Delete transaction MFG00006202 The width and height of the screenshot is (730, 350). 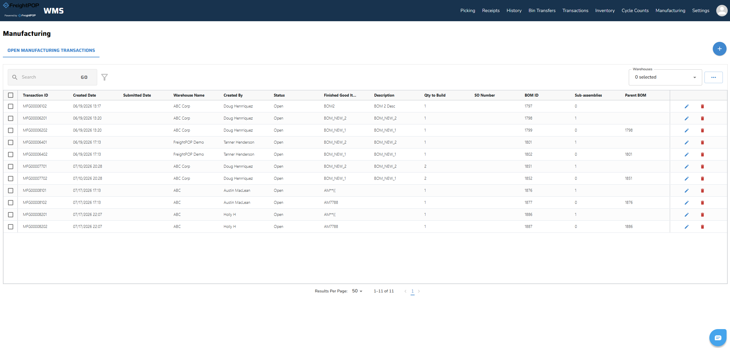[702, 130]
